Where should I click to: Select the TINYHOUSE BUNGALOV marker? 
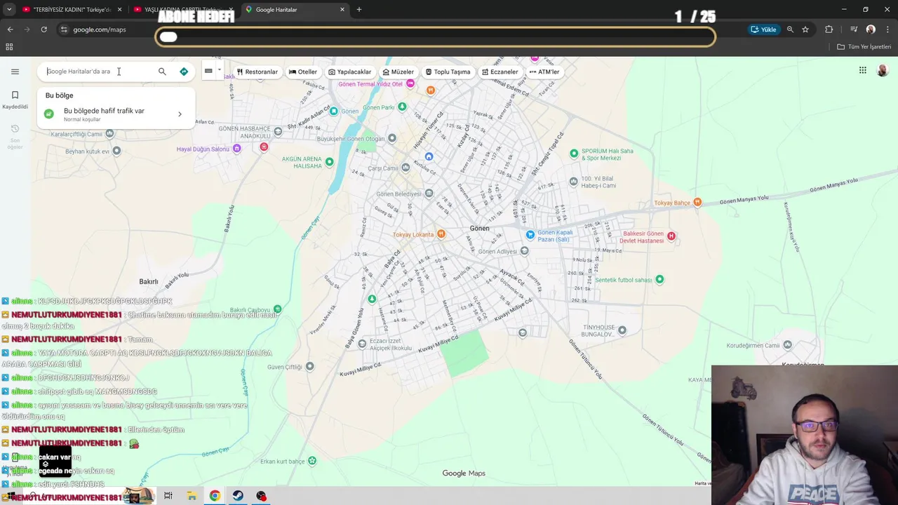pyautogui.click(x=622, y=330)
